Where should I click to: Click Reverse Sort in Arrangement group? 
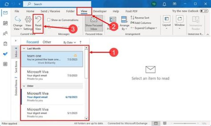pyautogui.click(x=140, y=18)
